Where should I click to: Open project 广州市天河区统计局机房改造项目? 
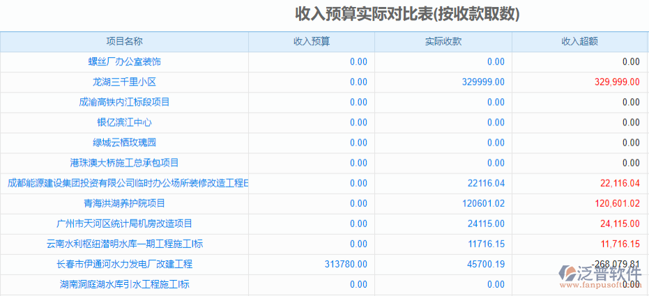125,224
